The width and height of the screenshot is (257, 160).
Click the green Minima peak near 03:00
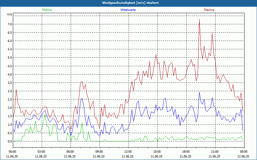(x=45, y=115)
